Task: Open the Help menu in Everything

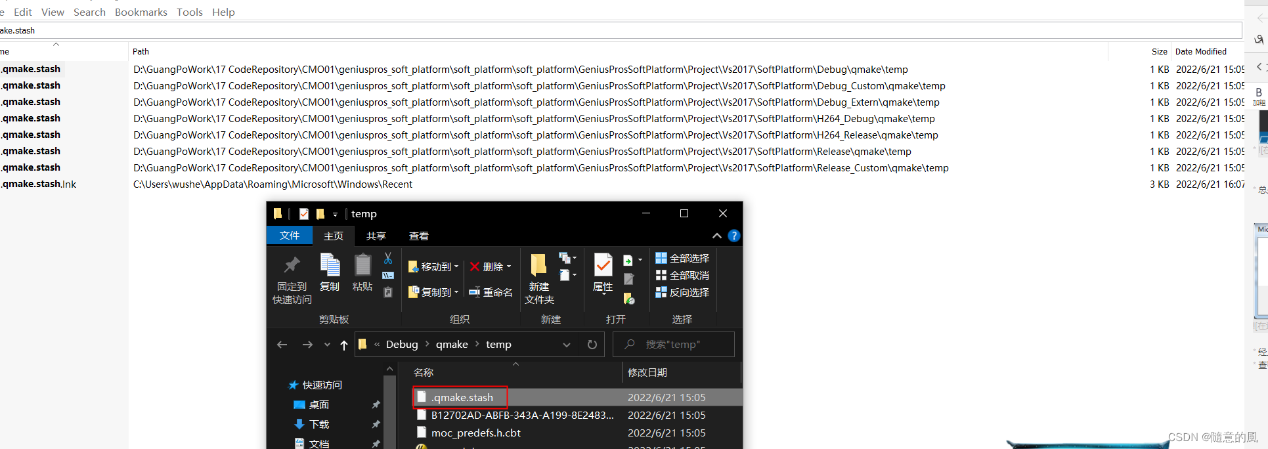Action: (223, 12)
